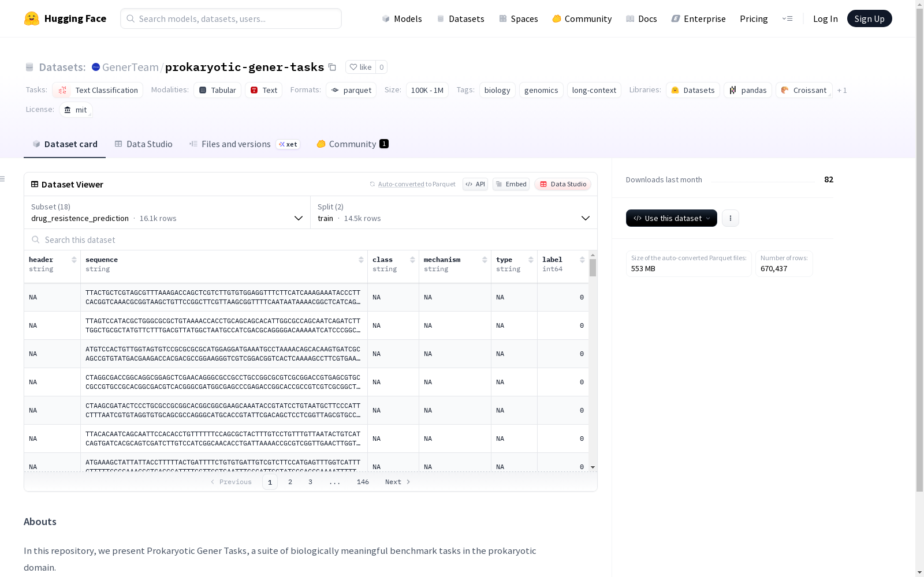Open the Pricing page link
The image size is (924, 577).
(x=754, y=18)
